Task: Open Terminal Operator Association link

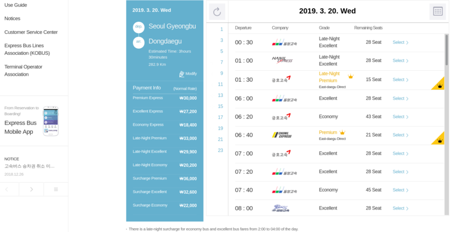Action: (23, 70)
